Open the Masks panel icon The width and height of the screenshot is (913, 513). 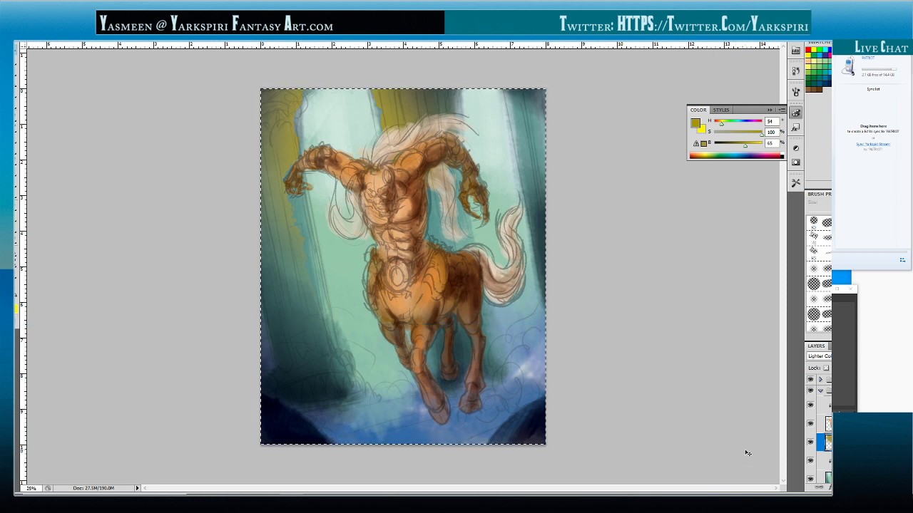click(796, 162)
